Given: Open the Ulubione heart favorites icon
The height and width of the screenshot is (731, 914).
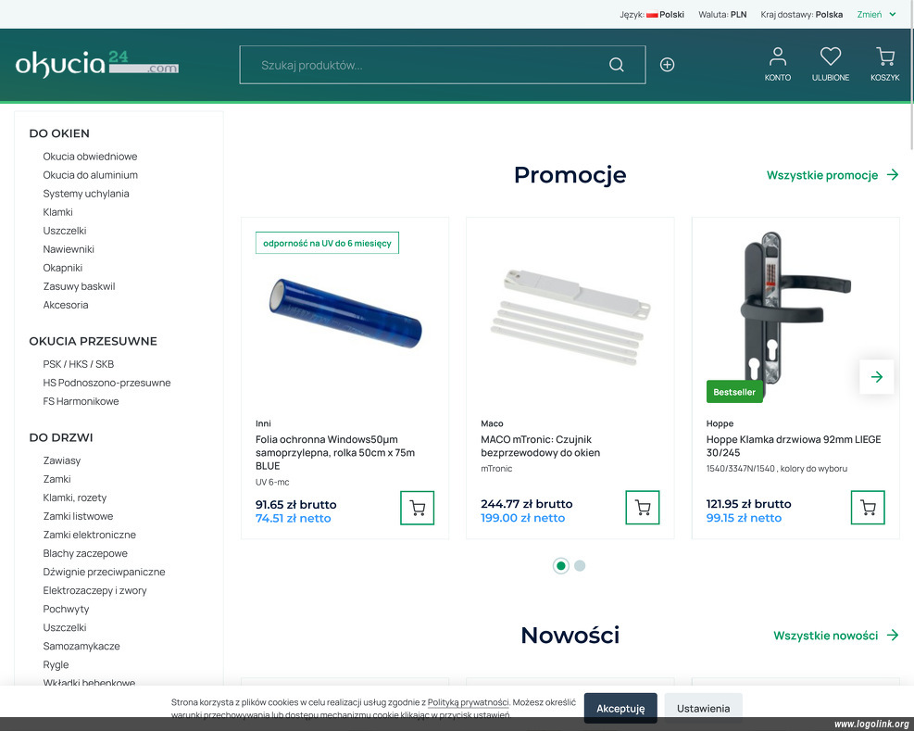Looking at the screenshot, I should point(830,64).
